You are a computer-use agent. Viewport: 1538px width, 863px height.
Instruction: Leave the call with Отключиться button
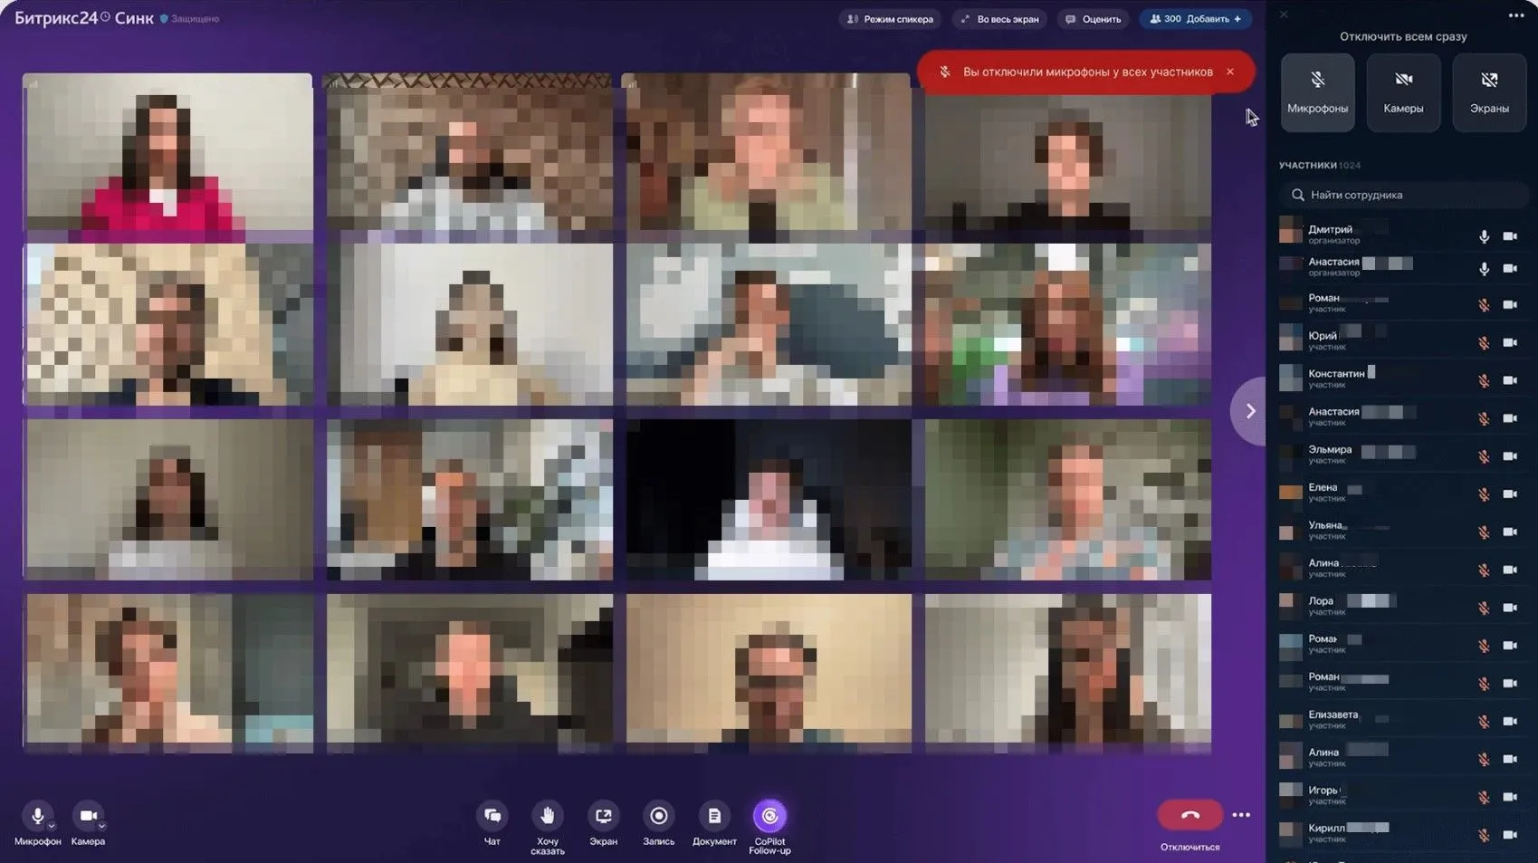click(1189, 816)
